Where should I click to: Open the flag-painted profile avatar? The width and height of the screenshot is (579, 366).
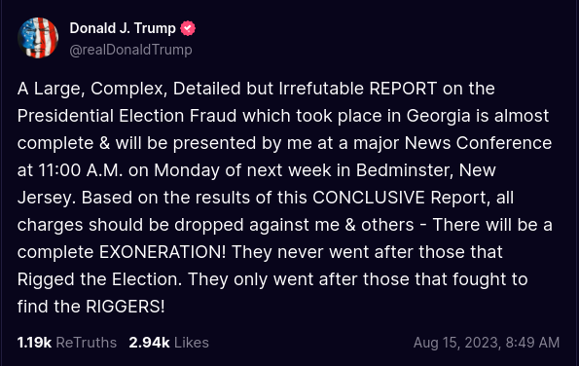(38, 38)
